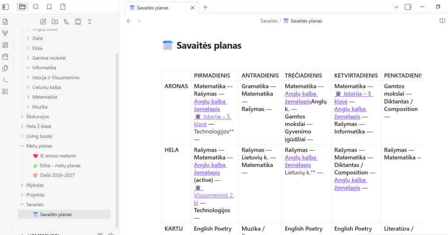Close the Savaitės planas tab

click(192, 8)
